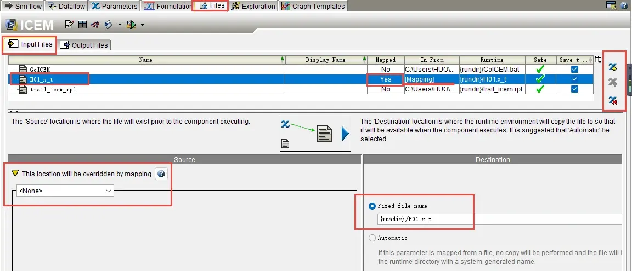
Task: Click the help icon beside mapping override notice
Action: tap(161, 174)
